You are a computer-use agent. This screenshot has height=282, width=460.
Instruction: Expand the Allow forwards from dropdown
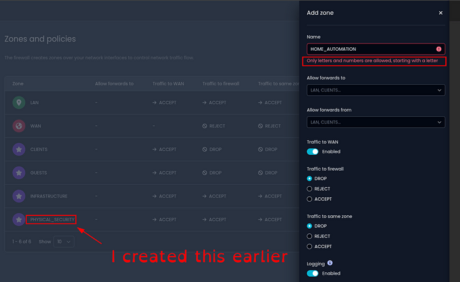coord(375,122)
